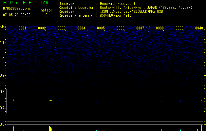Click the 1.0 kHz axis label
The image size is (206, 131).
(x=2, y=59)
